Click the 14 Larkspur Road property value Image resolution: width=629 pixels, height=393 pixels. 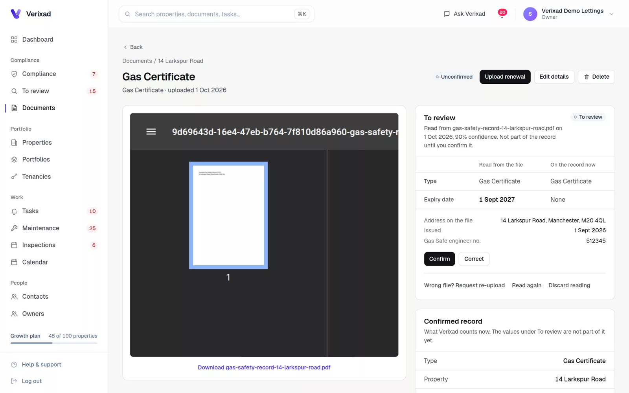tap(580, 379)
